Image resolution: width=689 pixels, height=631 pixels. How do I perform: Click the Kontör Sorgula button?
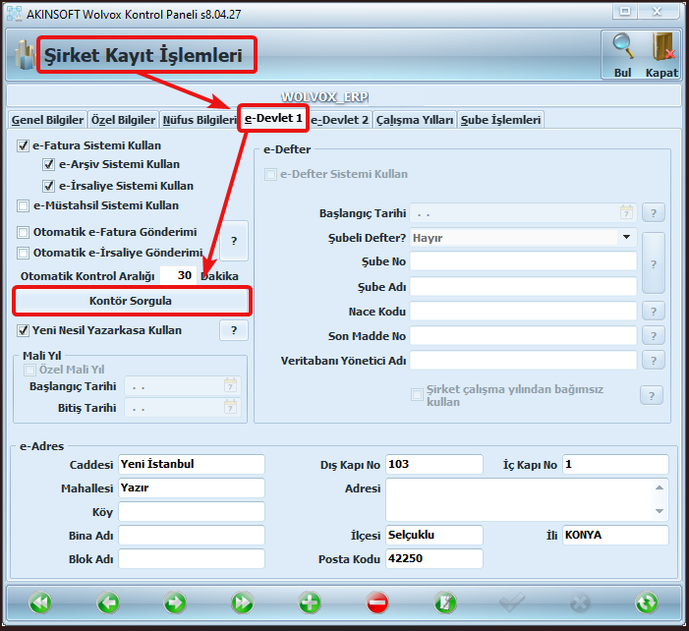(x=130, y=300)
